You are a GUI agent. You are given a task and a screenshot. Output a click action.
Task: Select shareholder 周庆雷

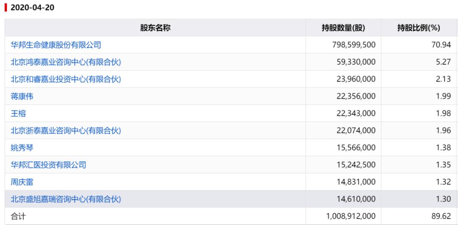(22, 182)
